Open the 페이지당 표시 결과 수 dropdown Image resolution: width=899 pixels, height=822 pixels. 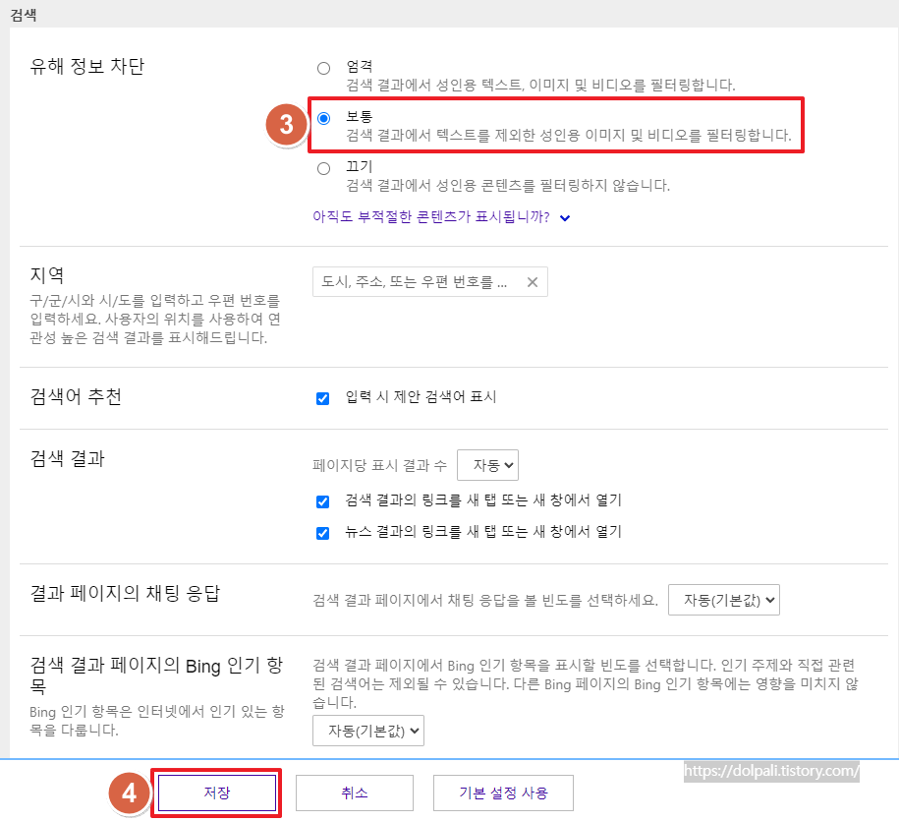tap(487, 464)
